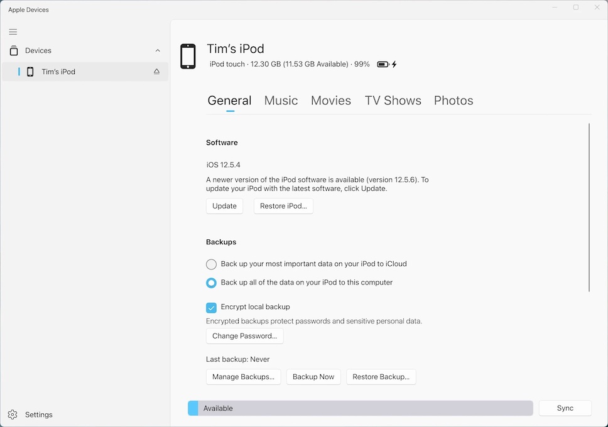The image size is (608, 427).
Task: Uncheck Encrypt local backup
Action: point(212,308)
